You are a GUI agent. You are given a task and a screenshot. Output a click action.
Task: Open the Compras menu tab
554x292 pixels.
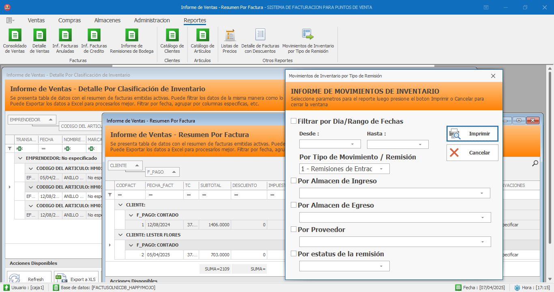70,20
